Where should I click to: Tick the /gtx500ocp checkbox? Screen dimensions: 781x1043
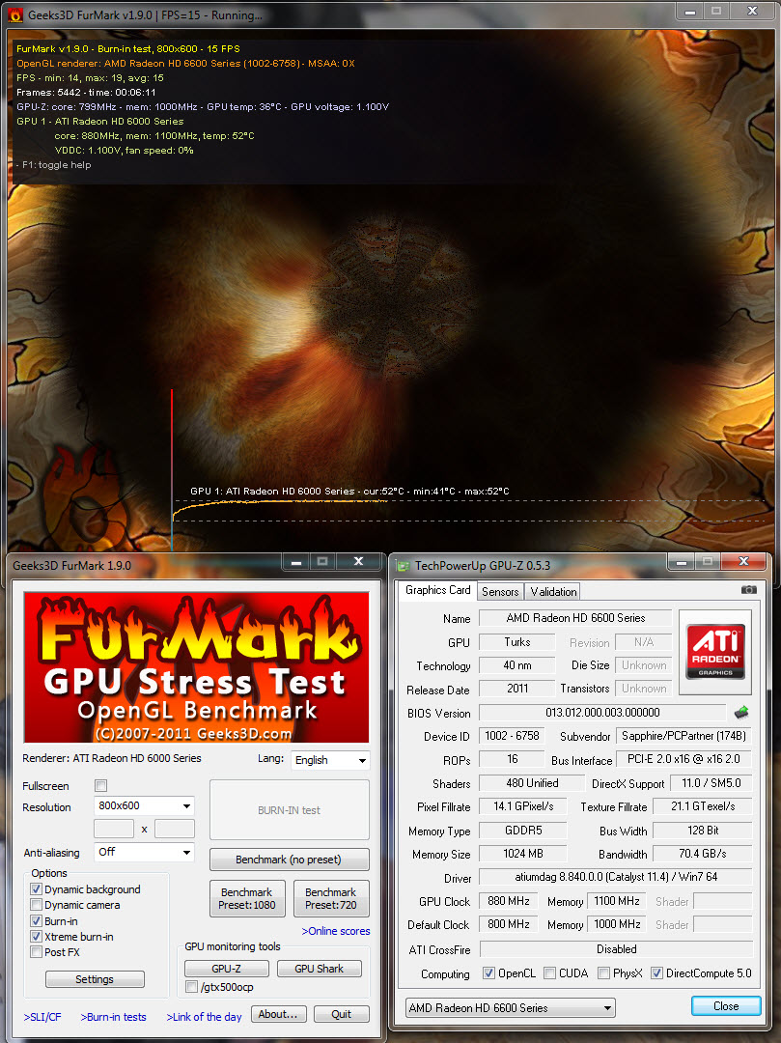(x=191, y=987)
